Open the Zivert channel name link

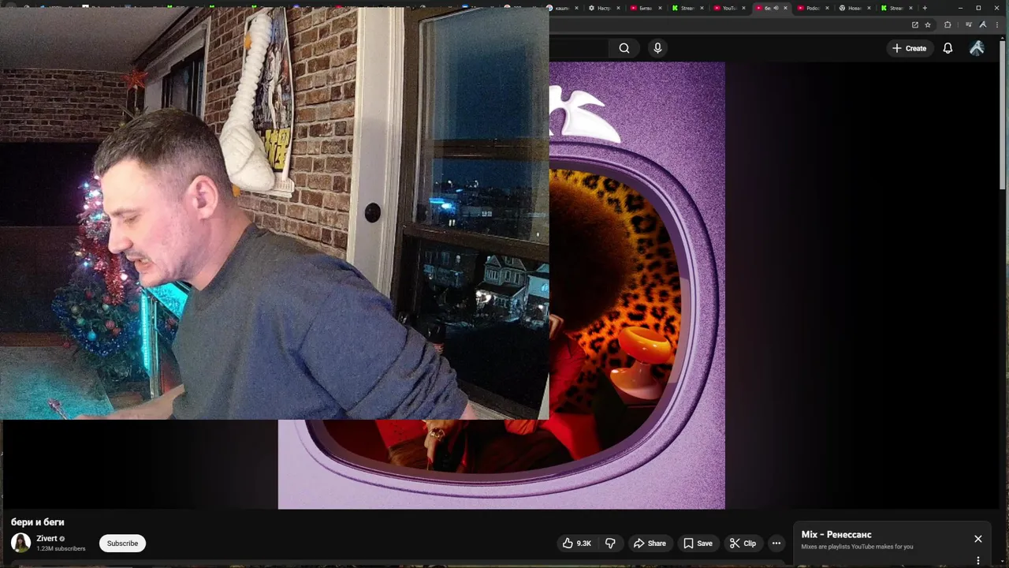tap(47, 539)
